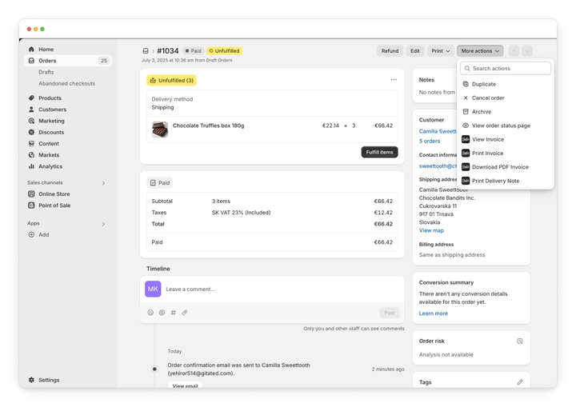Image resolution: width=576 pixels, height=407 pixels.
Task: Open the View map link
Action: tap(431, 230)
